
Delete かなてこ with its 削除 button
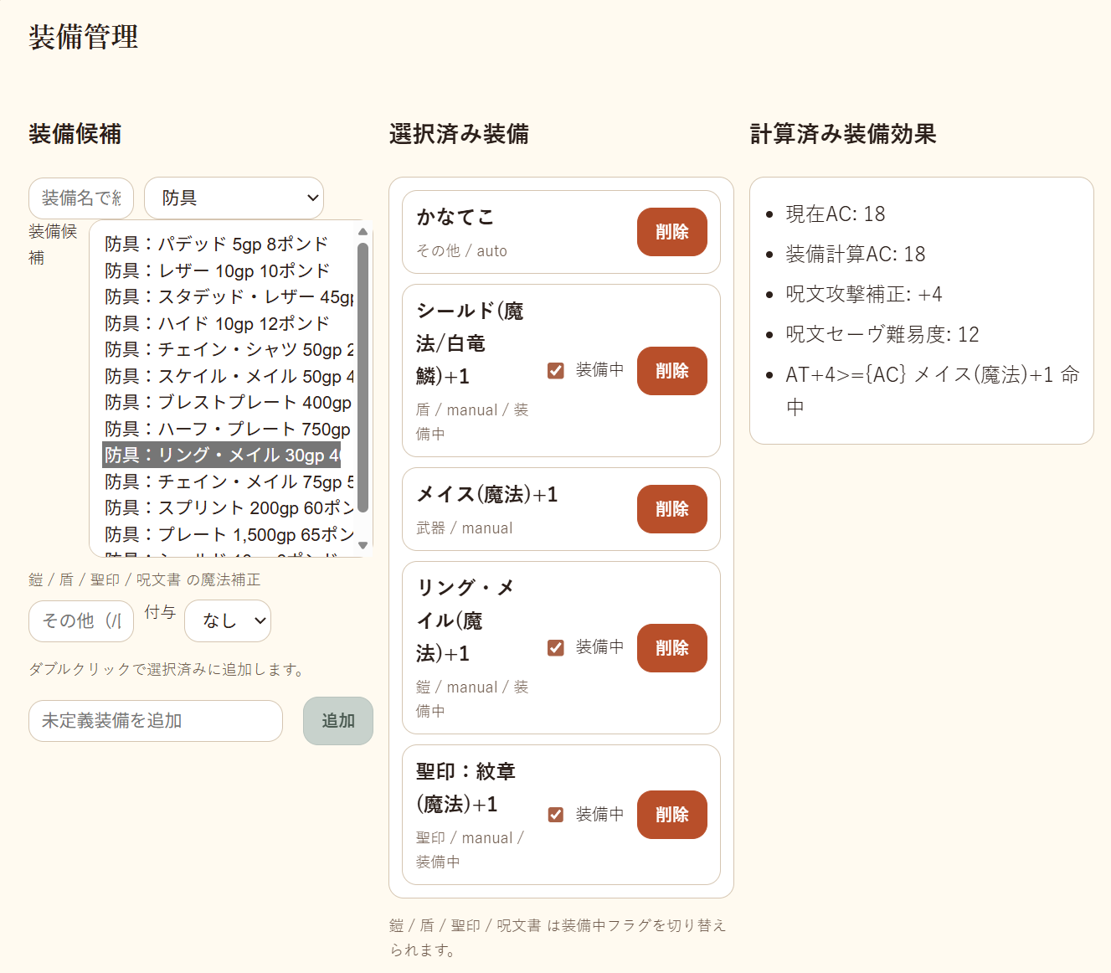(x=671, y=232)
